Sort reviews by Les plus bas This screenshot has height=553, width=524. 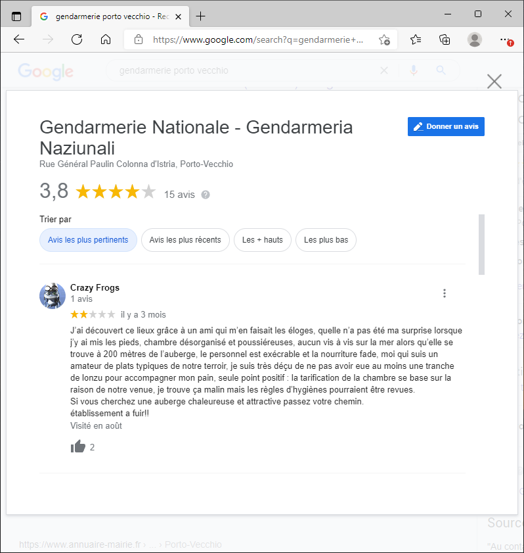[x=326, y=240]
